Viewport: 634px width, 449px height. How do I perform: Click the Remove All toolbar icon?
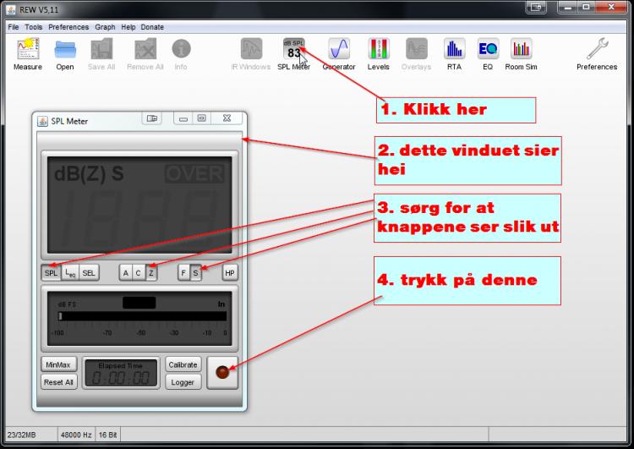[145, 54]
